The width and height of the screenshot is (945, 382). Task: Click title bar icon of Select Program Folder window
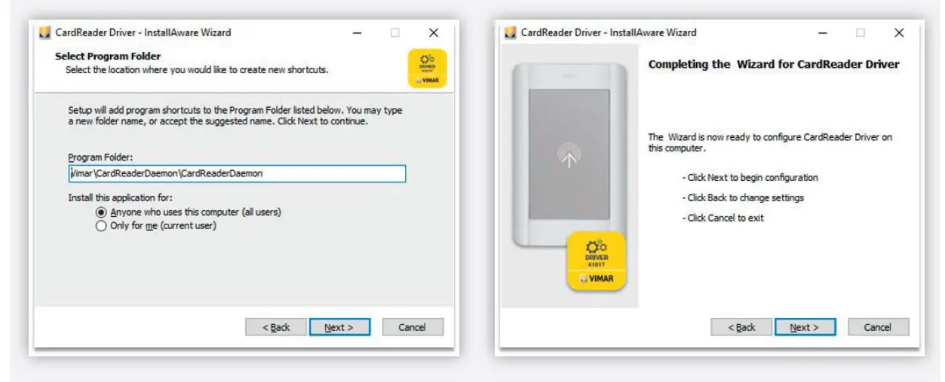click(44, 33)
